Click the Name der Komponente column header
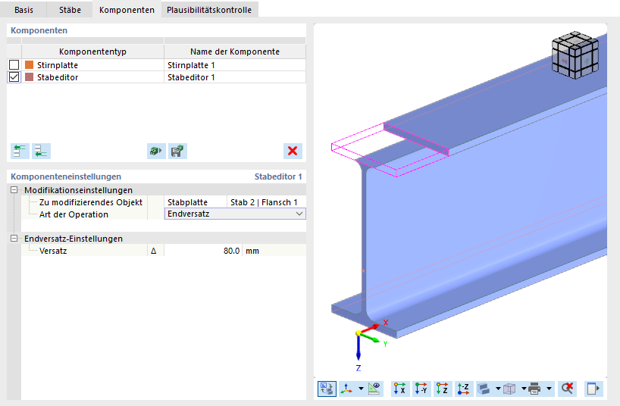The height and width of the screenshot is (406, 620). pos(235,52)
